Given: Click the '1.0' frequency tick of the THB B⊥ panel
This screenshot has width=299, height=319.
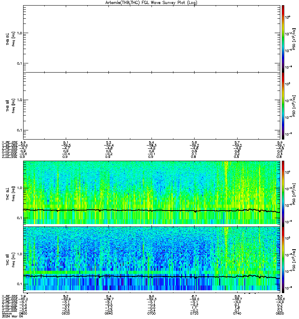Looking at the screenshot, I should (20, 33).
